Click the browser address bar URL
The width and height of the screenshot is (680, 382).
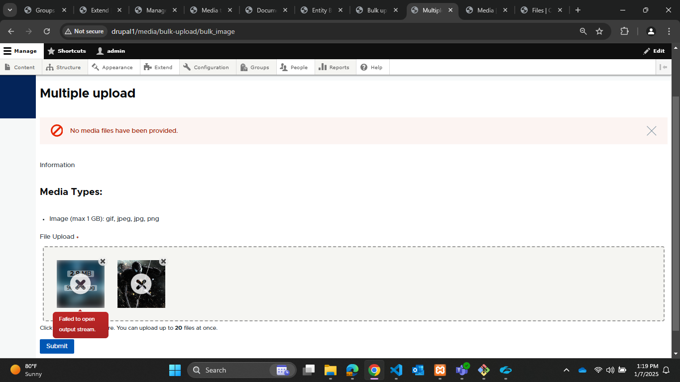[x=173, y=31]
